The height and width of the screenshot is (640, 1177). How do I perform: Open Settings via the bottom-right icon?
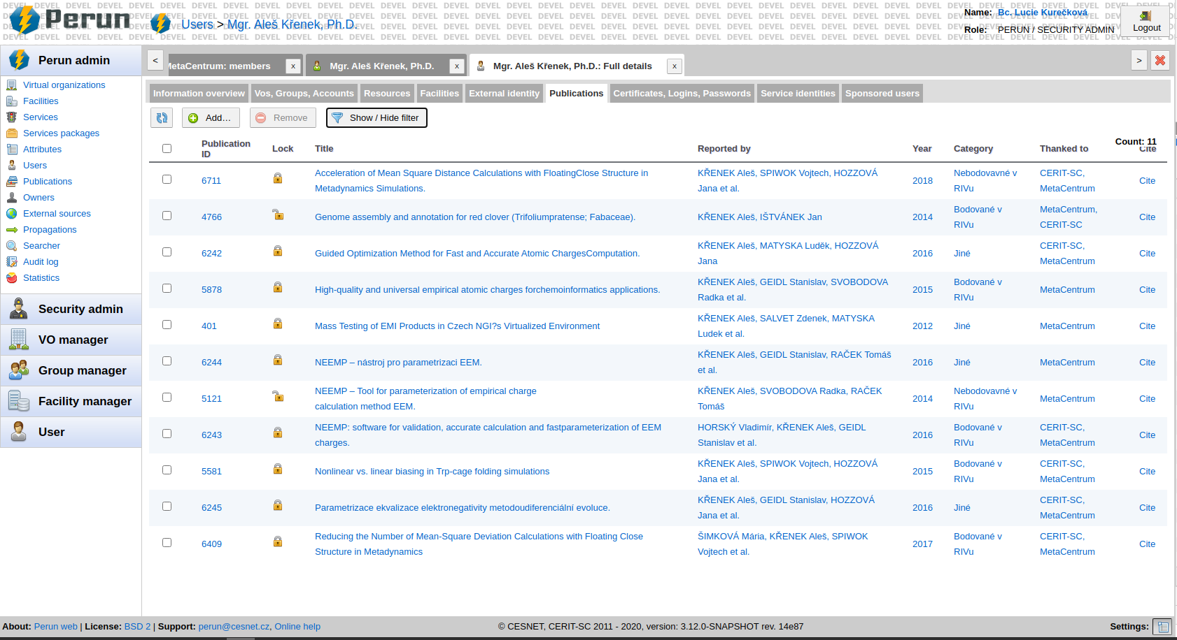(x=1164, y=627)
